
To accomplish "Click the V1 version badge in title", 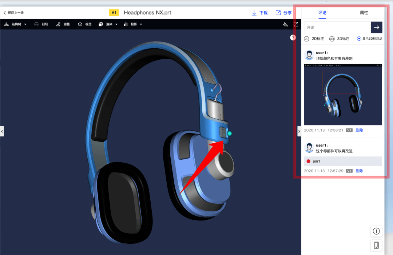I will [114, 12].
